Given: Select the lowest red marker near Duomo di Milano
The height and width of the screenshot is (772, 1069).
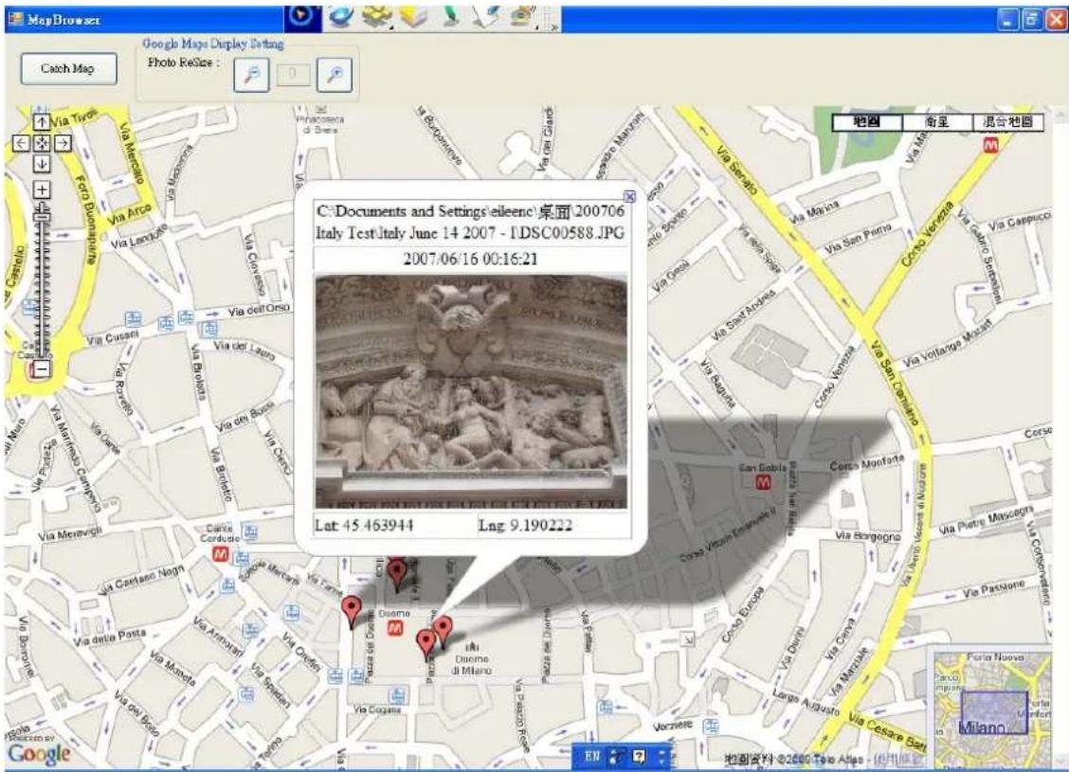Looking at the screenshot, I should [x=426, y=644].
